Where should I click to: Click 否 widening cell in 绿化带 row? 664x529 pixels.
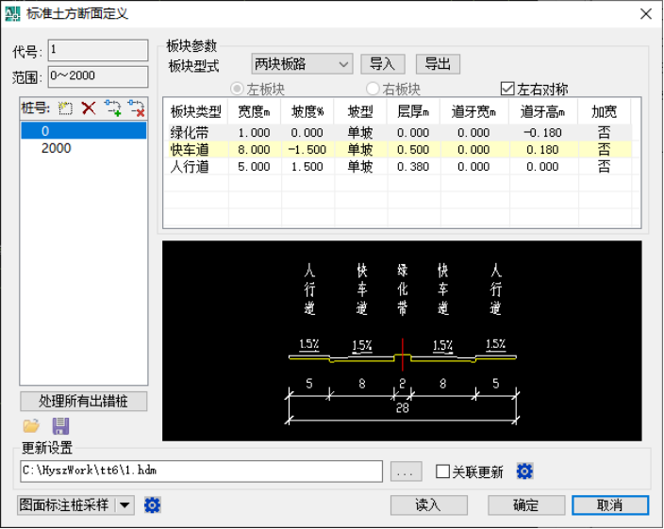[x=605, y=133]
